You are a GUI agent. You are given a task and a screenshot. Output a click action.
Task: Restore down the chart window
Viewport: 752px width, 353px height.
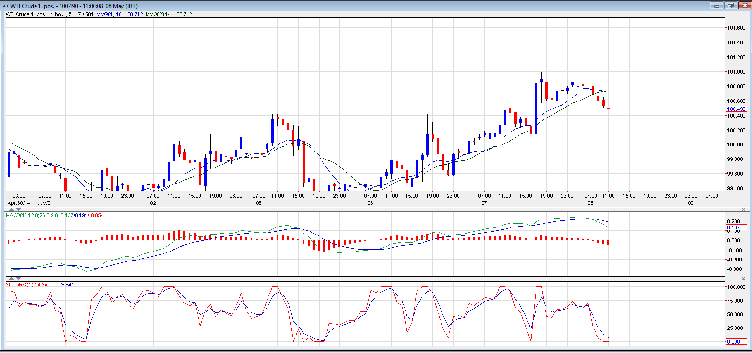pyautogui.click(x=730, y=6)
